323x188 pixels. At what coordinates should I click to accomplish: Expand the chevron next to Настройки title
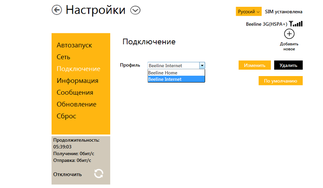[x=135, y=10]
